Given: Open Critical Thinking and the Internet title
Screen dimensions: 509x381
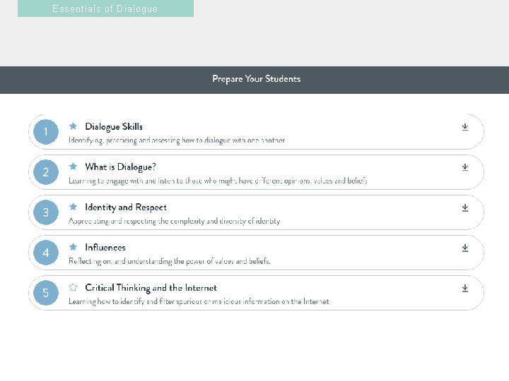Looking at the screenshot, I should [x=151, y=288].
